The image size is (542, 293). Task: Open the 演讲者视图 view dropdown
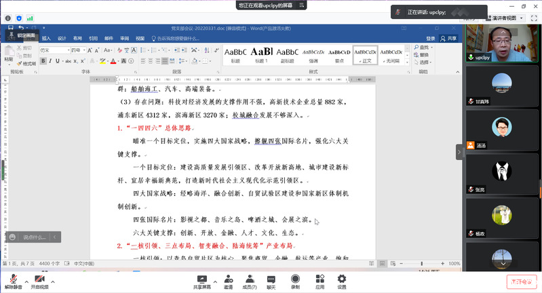click(505, 18)
